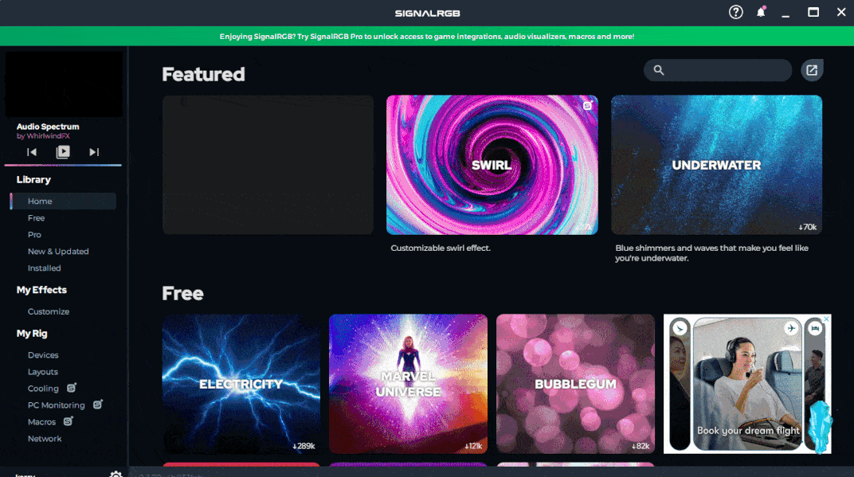This screenshot has height=477, width=854.
Task: Open the Bubblegum effect card
Action: pyautogui.click(x=575, y=384)
